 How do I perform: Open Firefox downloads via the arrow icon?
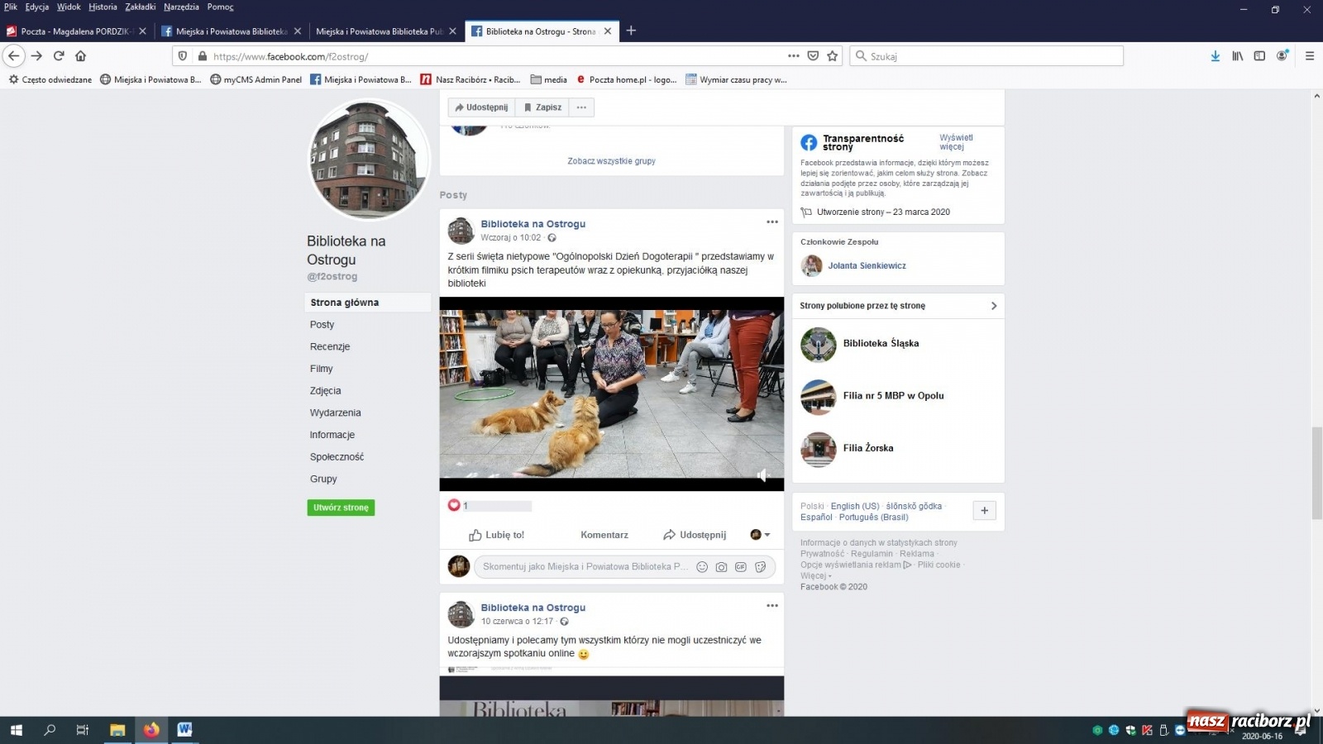(x=1215, y=55)
